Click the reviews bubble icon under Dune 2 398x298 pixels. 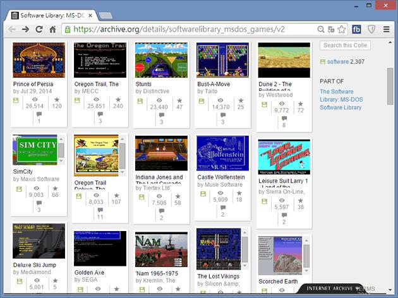[x=284, y=119]
